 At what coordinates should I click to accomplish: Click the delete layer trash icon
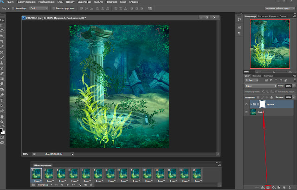(290, 188)
